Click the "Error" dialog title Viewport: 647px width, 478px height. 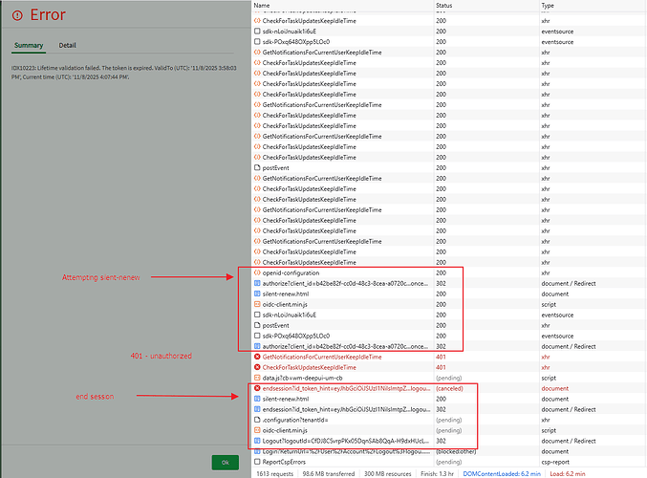tap(48, 15)
